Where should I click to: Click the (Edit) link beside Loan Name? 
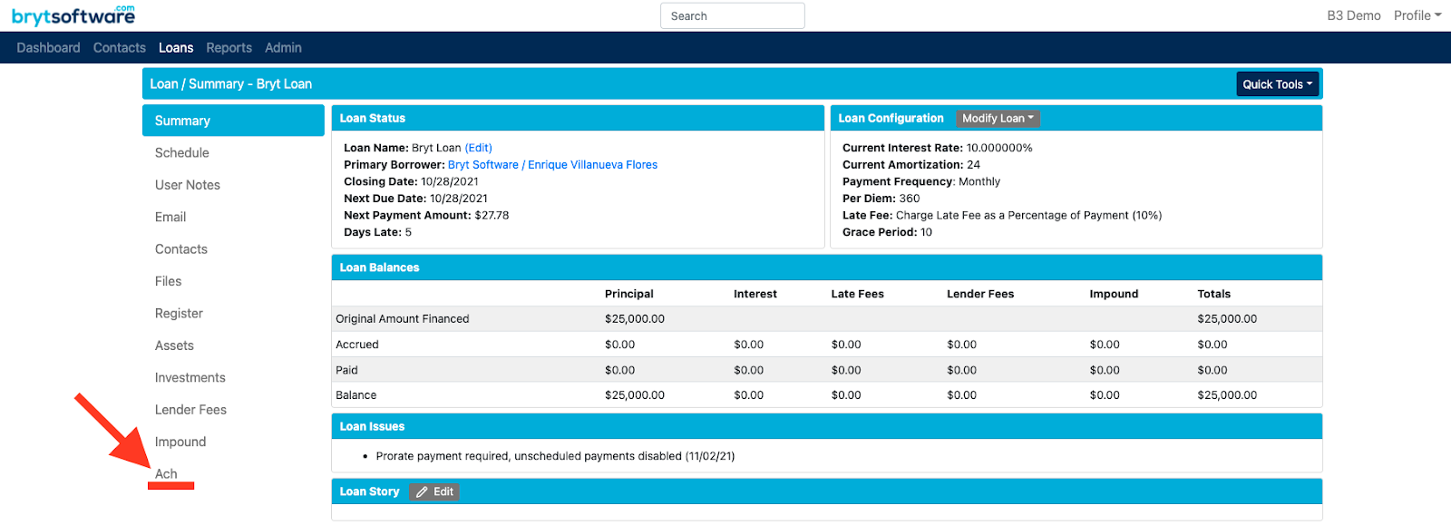coord(478,148)
